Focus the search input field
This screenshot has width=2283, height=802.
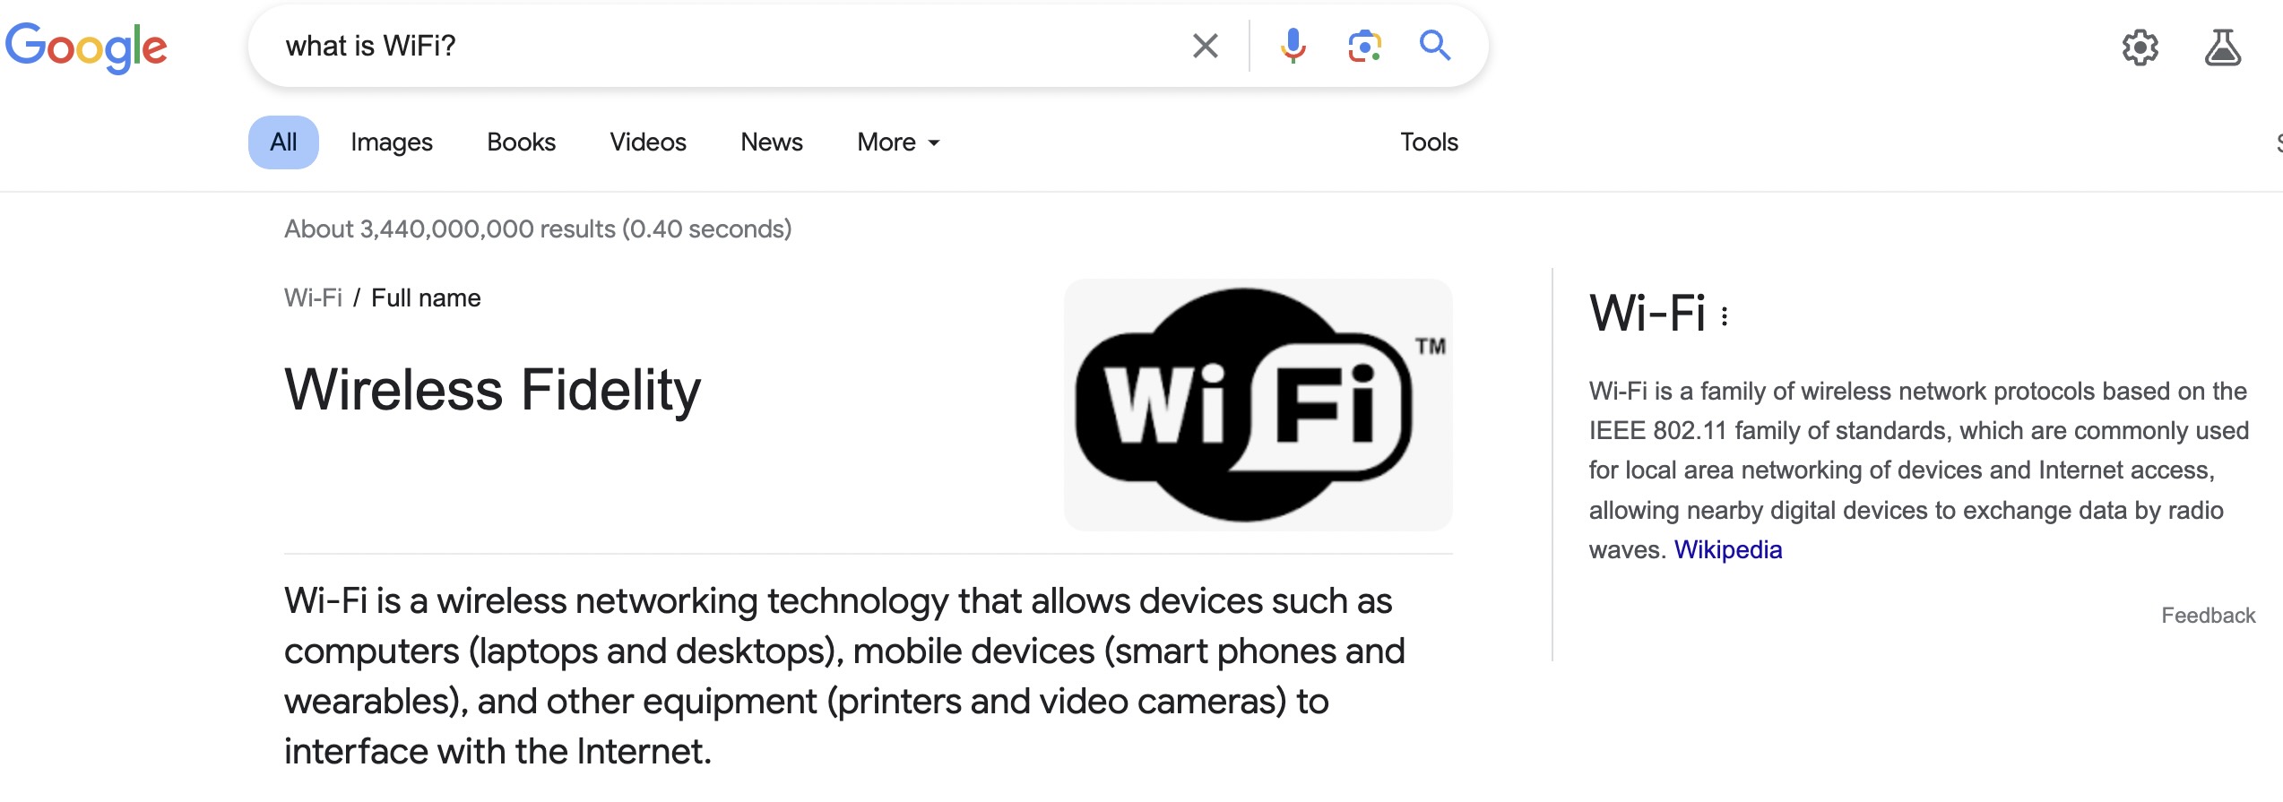(x=717, y=46)
